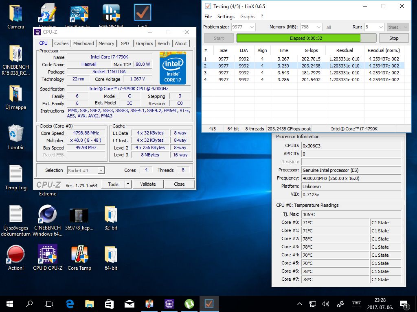
Task: Launch Core Temp desktop shortcut
Action: [79, 257]
